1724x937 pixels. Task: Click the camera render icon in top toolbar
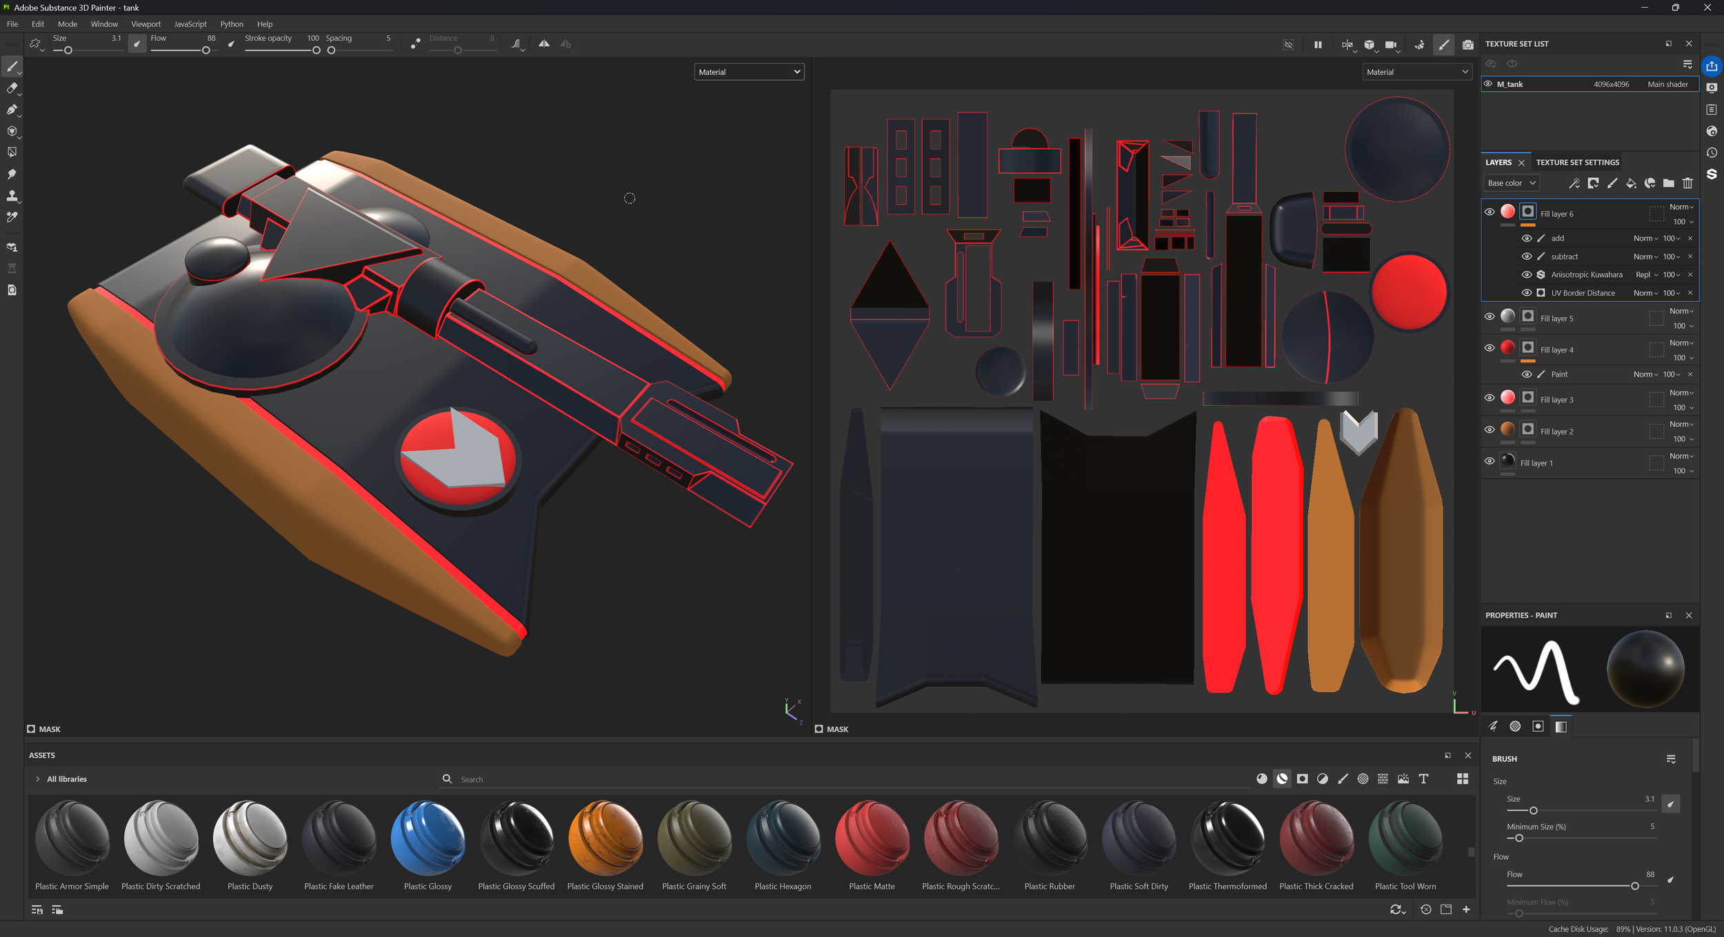[x=1467, y=45]
